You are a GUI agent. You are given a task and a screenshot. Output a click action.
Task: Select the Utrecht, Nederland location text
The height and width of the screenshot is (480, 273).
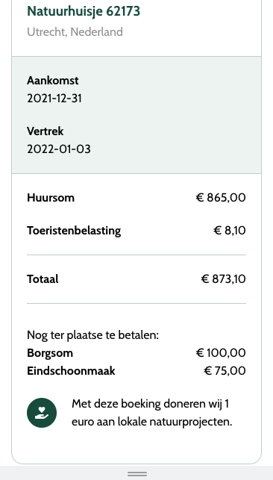(x=75, y=32)
